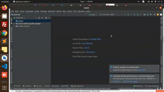
Task: Open the Refactor menu
Action: 52,11
